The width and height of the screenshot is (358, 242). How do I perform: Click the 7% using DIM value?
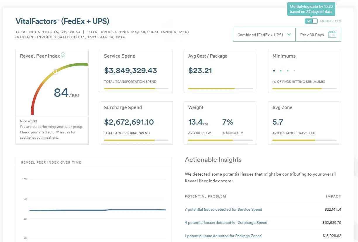point(228,122)
